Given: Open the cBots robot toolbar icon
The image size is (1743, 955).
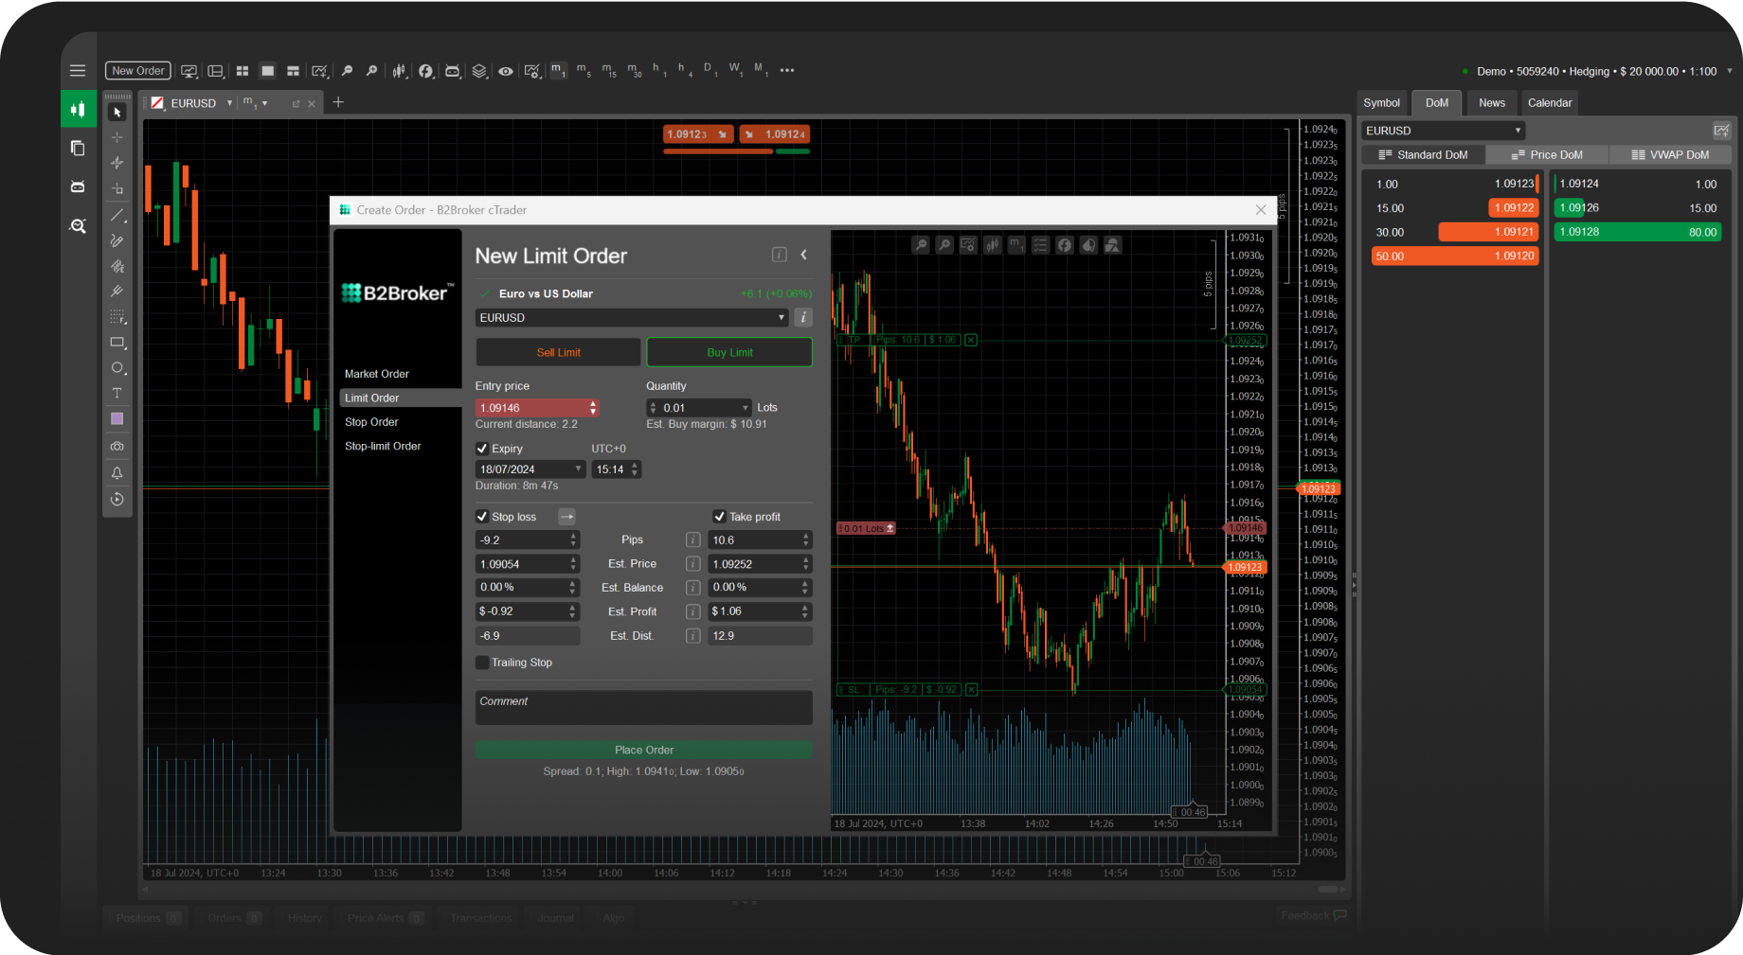Looking at the screenshot, I should click(x=453, y=71).
